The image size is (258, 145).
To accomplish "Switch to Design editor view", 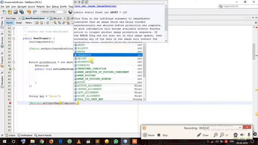I will tap(19, 23).
